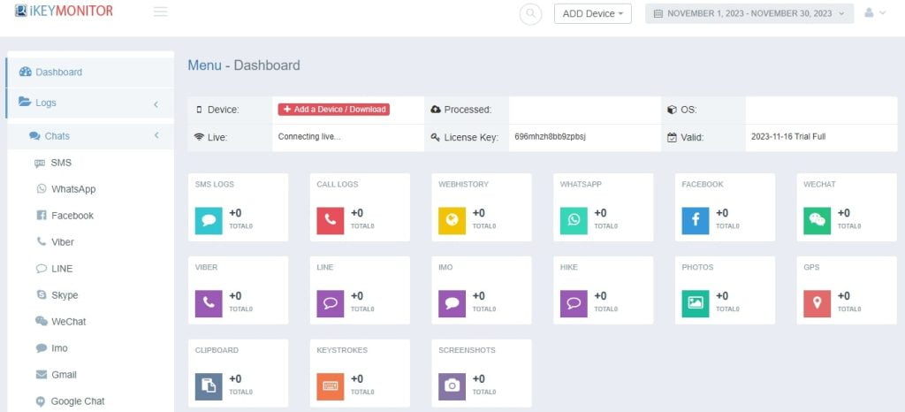Click the Facebook blue tile icon
Screen dimensions: 905x412
coord(696,220)
